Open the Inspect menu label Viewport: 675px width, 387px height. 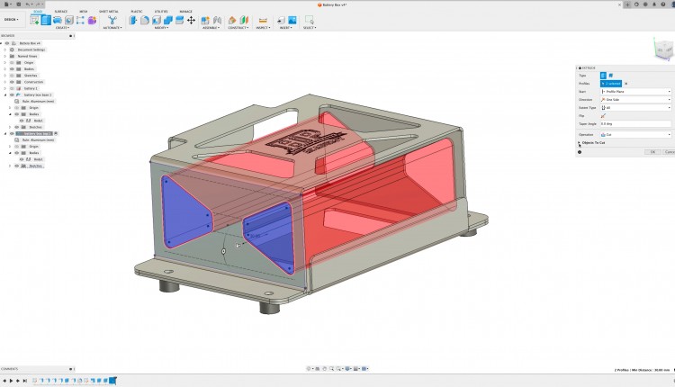[x=263, y=28]
